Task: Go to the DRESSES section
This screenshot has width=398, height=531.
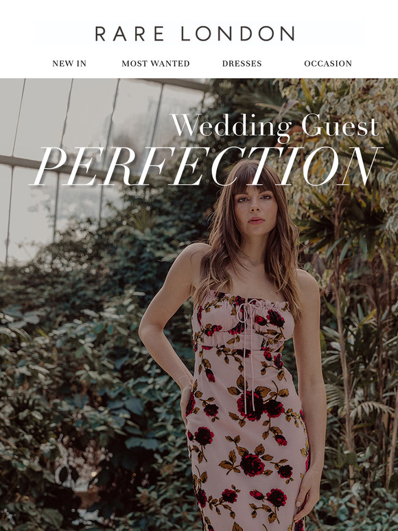Action: 242,63
